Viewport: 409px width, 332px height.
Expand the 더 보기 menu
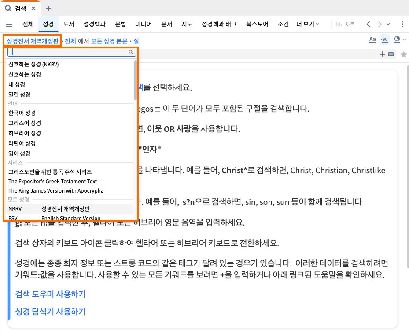click(x=308, y=24)
